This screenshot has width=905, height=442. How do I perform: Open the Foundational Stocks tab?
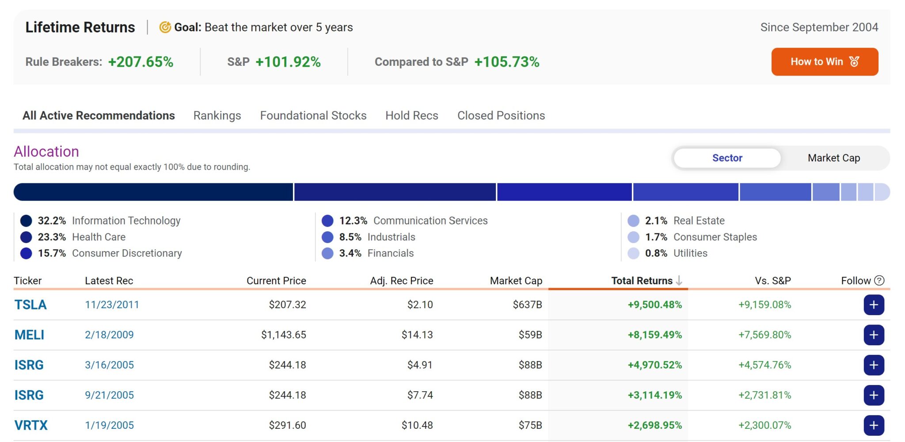point(313,116)
